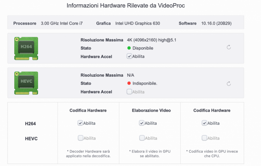Toggle HEVC Elaborazione Video Abilita checkbox
This screenshot has width=261, height=166.
tap(142, 138)
